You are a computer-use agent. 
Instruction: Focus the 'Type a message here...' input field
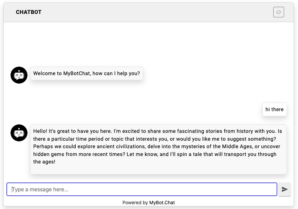[x=142, y=189]
